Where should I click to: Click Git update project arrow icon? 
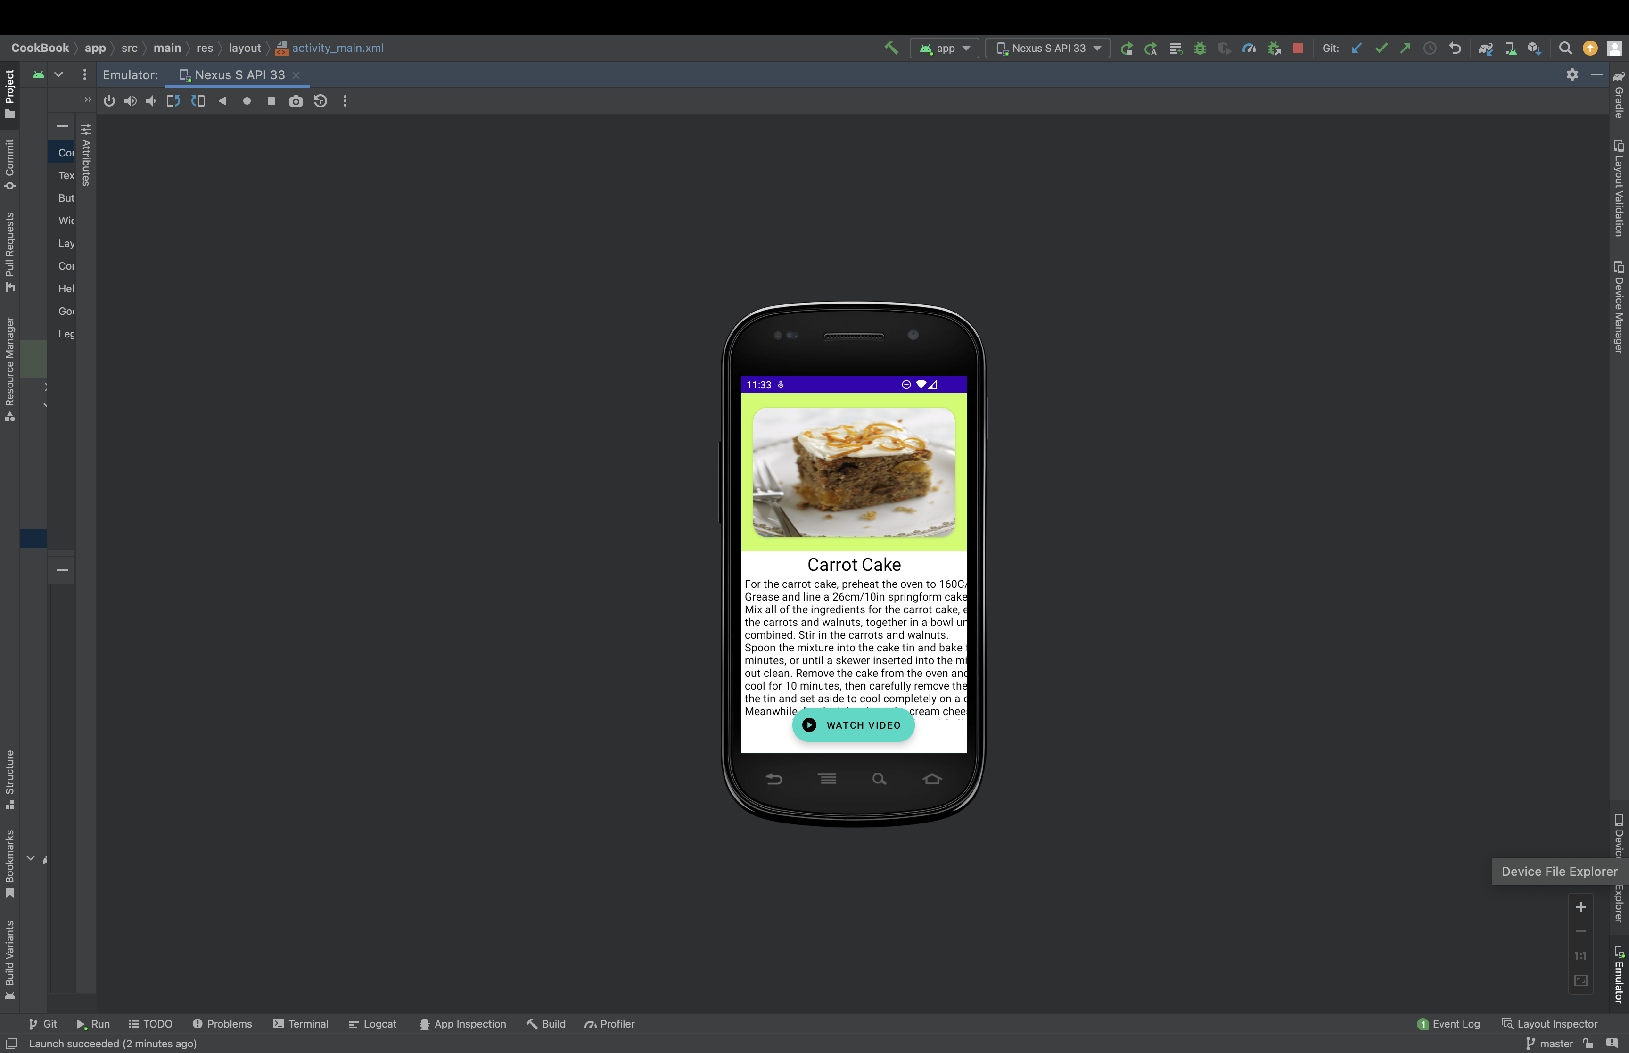tap(1357, 48)
